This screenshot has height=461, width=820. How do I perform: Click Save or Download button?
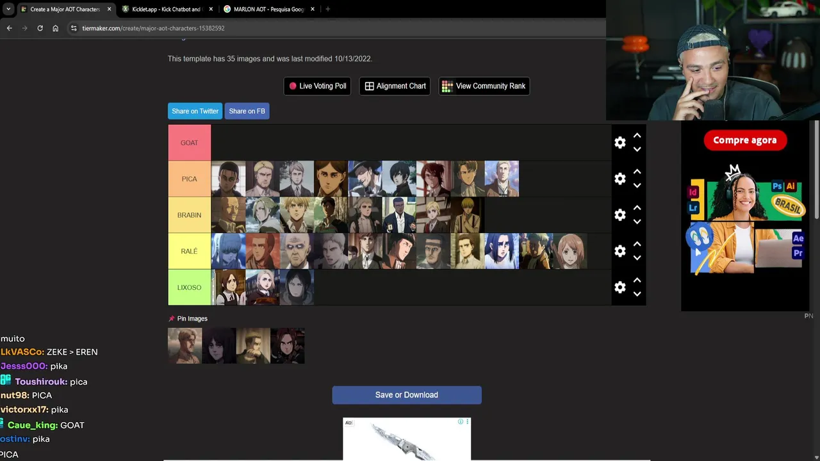point(407,395)
